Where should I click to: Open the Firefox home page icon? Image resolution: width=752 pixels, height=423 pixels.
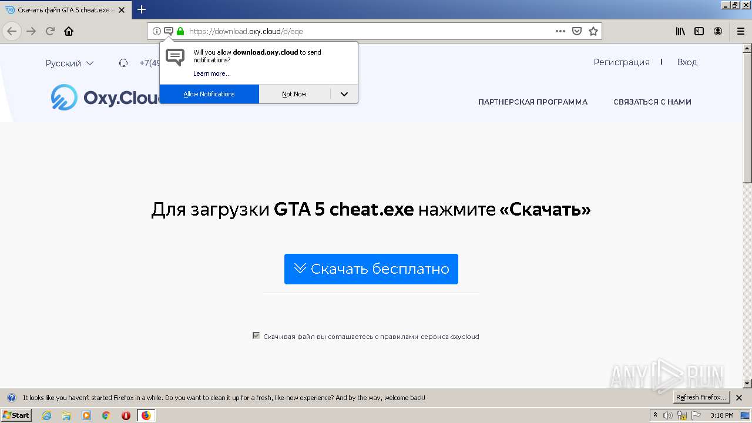click(69, 31)
